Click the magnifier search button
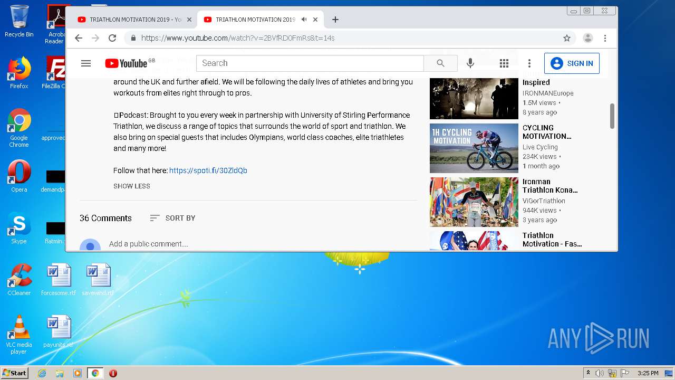 coord(440,63)
